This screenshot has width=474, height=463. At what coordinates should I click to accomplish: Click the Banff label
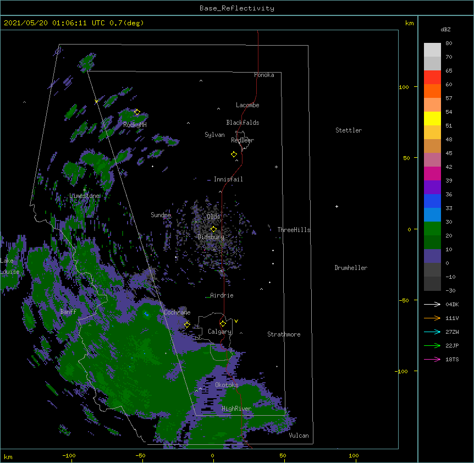pos(68,312)
